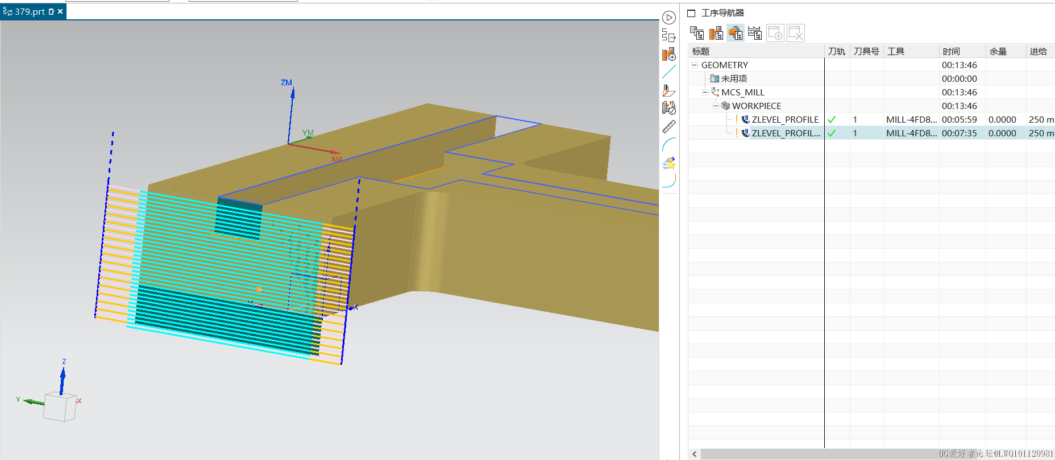1055x460 pixels.
Task: Click the ZM axis label in viewport
Action: pos(286,82)
